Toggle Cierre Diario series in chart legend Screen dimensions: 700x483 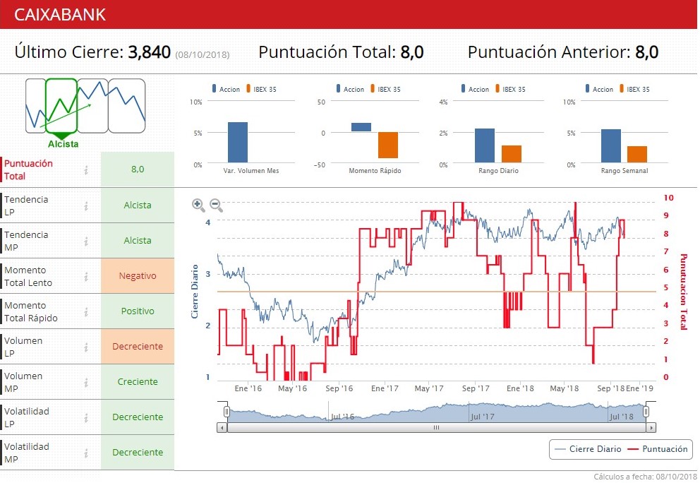[588, 449]
